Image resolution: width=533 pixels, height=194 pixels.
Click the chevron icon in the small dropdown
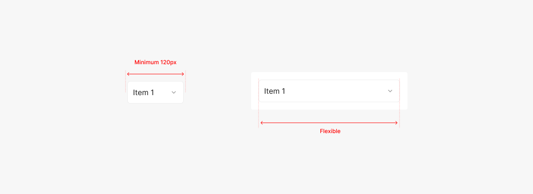tap(174, 93)
